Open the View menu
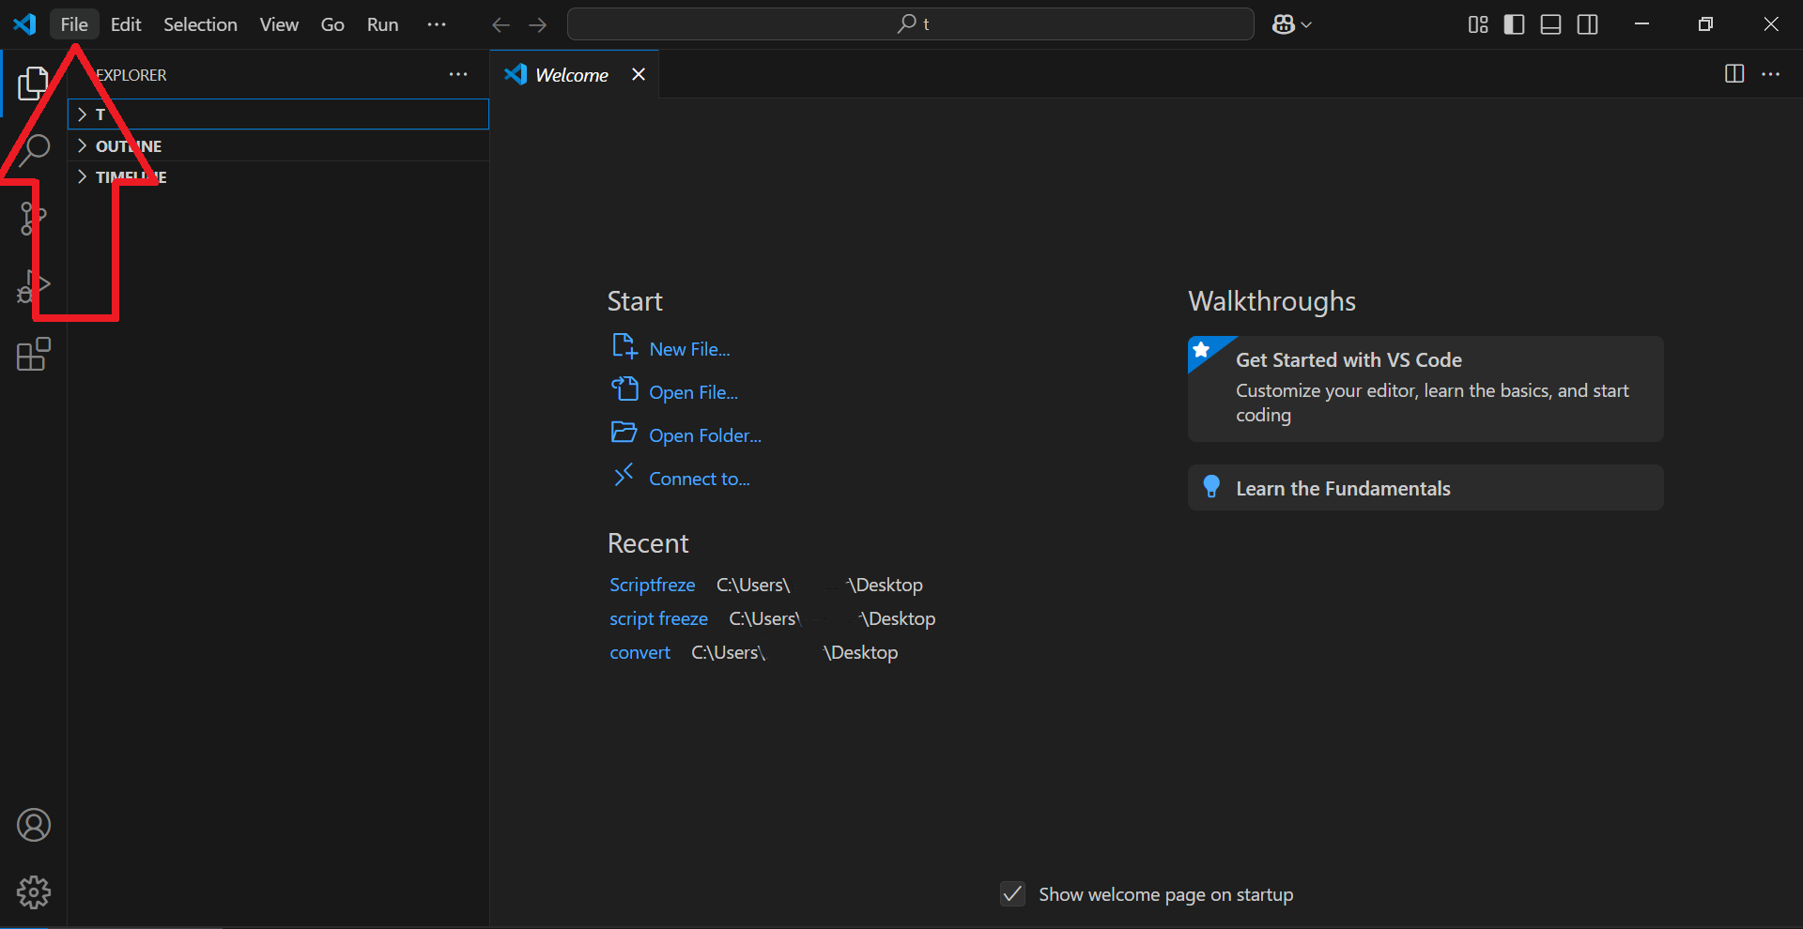The width and height of the screenshot is (1803, 929). coord(279,24)
